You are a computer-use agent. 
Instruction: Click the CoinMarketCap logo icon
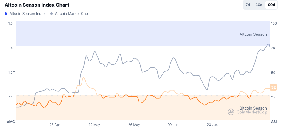click(x=231, y=112)
